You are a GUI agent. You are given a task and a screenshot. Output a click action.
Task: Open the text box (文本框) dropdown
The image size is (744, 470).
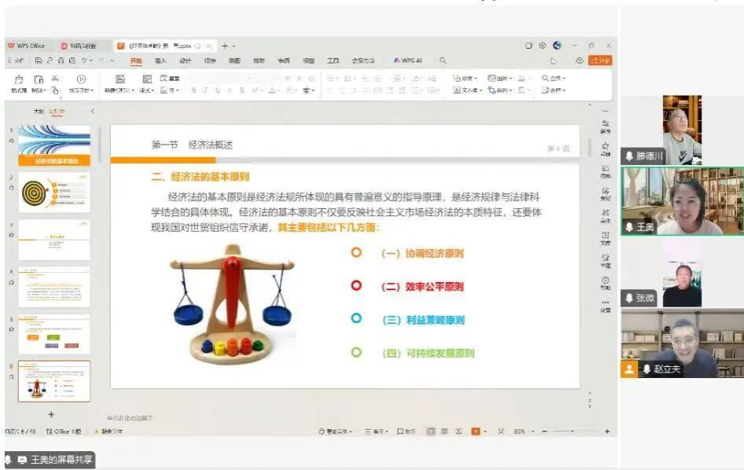467,90
